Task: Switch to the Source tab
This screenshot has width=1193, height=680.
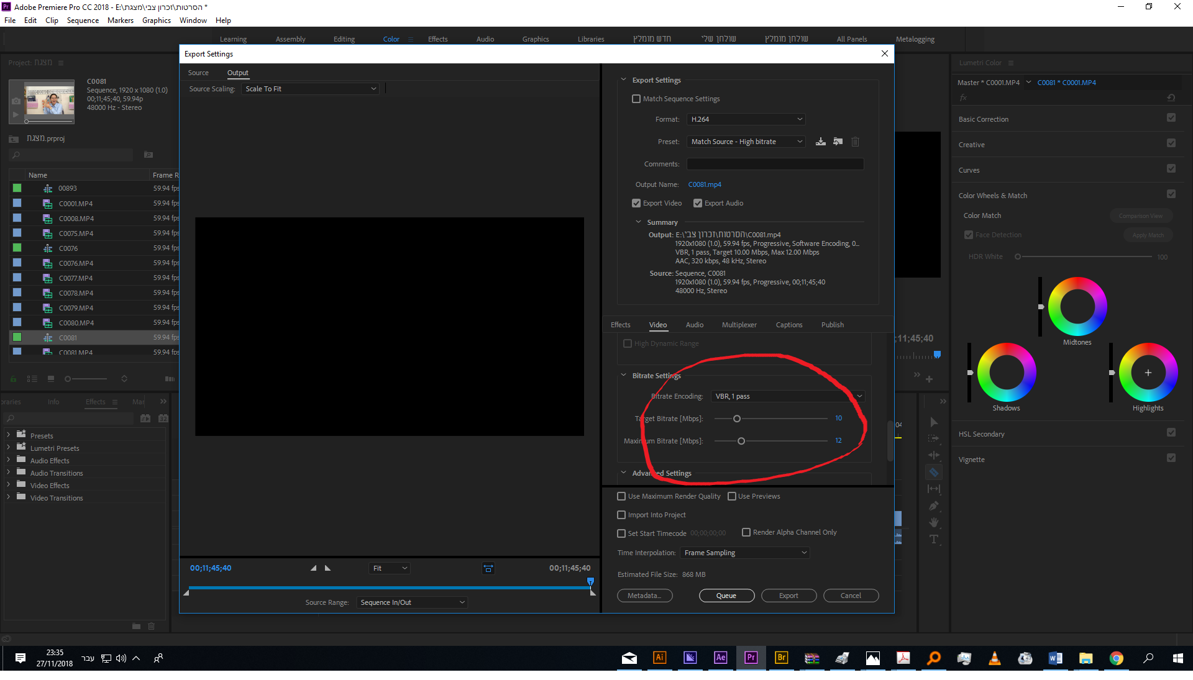Action: pyautogui.click(x=198, y=73)
